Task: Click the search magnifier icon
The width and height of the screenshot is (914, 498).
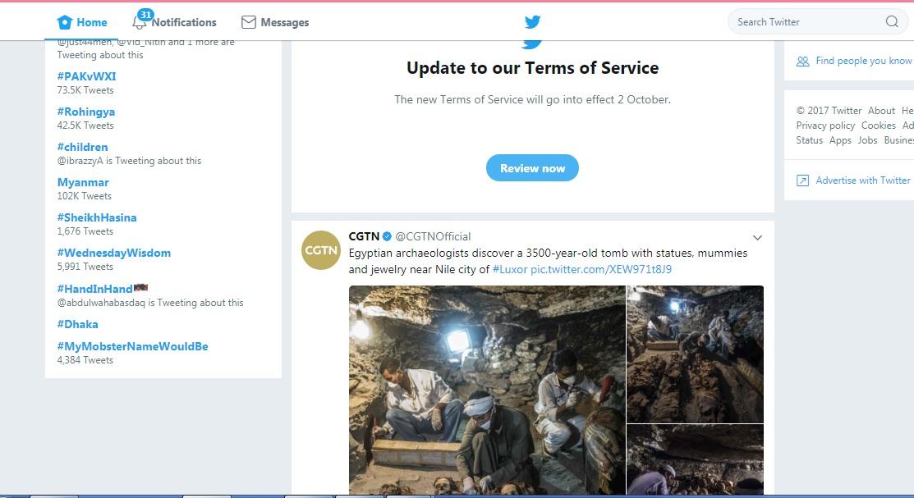Action: (892, 22)
